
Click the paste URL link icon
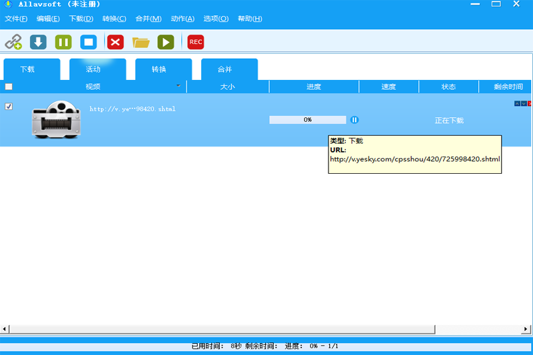pyautogui.click(x=13, y=42)
